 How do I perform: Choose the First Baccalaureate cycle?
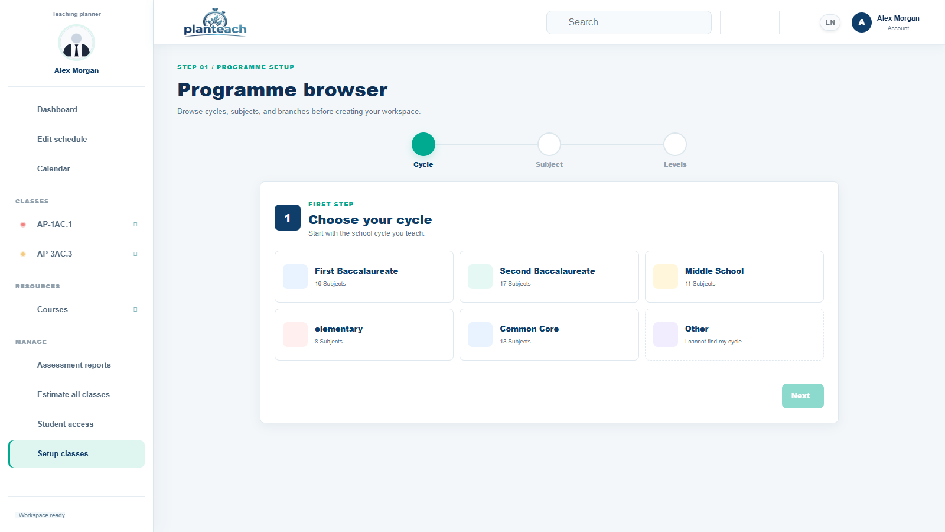point(364,277)
